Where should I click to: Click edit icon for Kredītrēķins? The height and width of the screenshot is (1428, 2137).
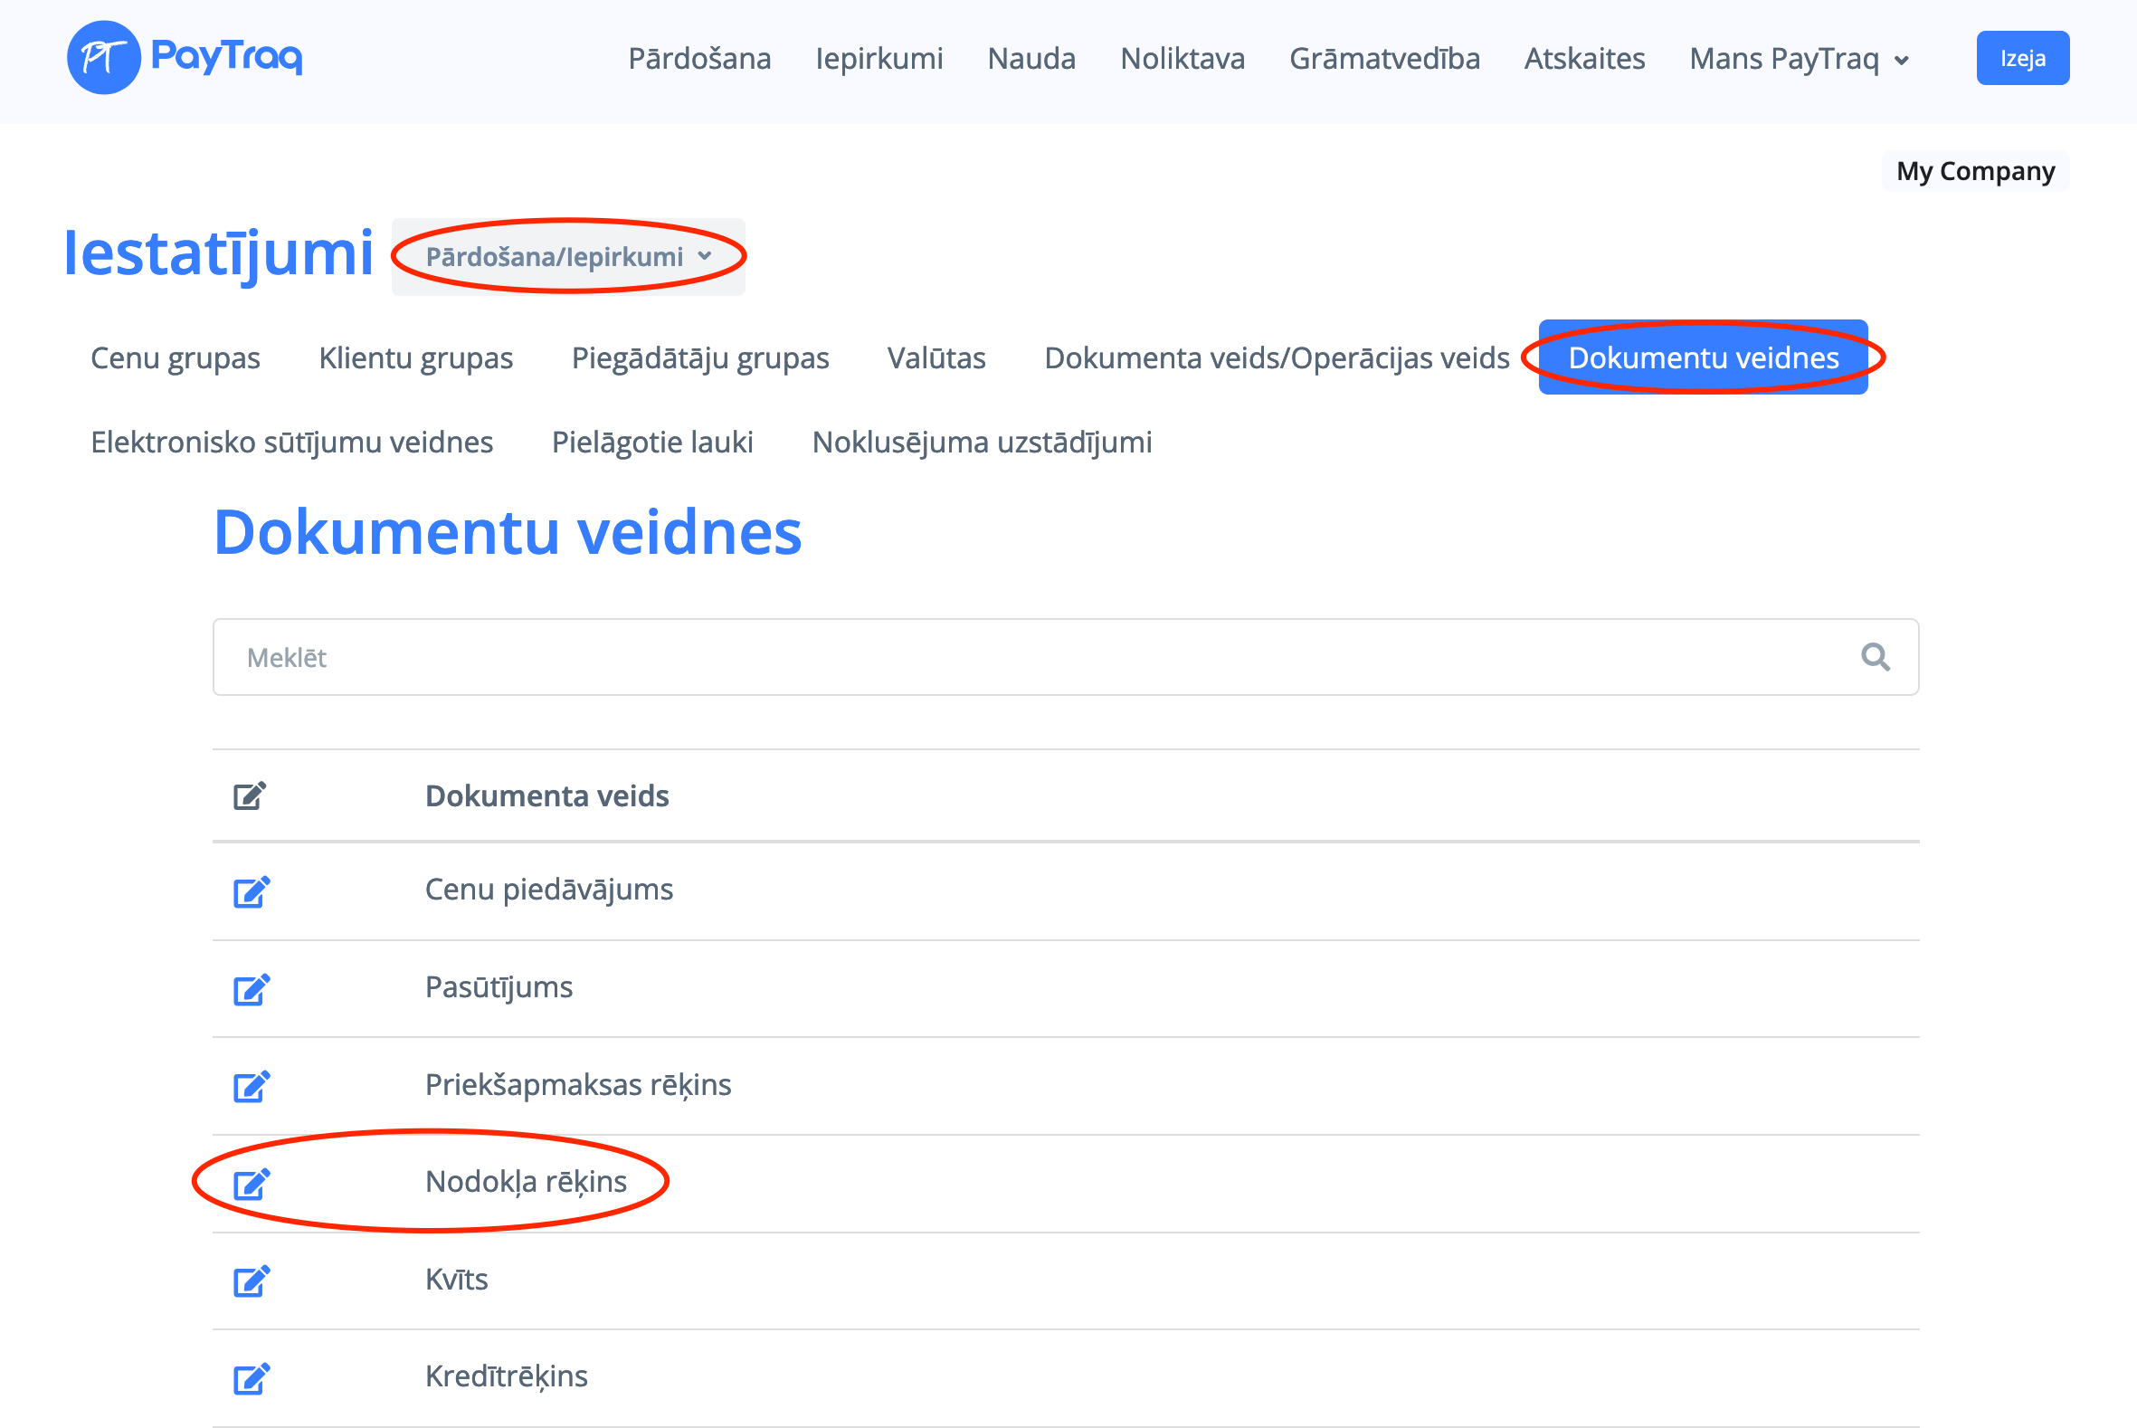click(252, 1379)
